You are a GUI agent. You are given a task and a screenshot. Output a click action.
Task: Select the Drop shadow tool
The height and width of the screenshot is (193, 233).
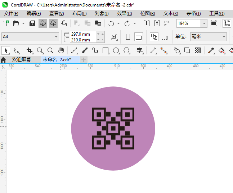187,51
